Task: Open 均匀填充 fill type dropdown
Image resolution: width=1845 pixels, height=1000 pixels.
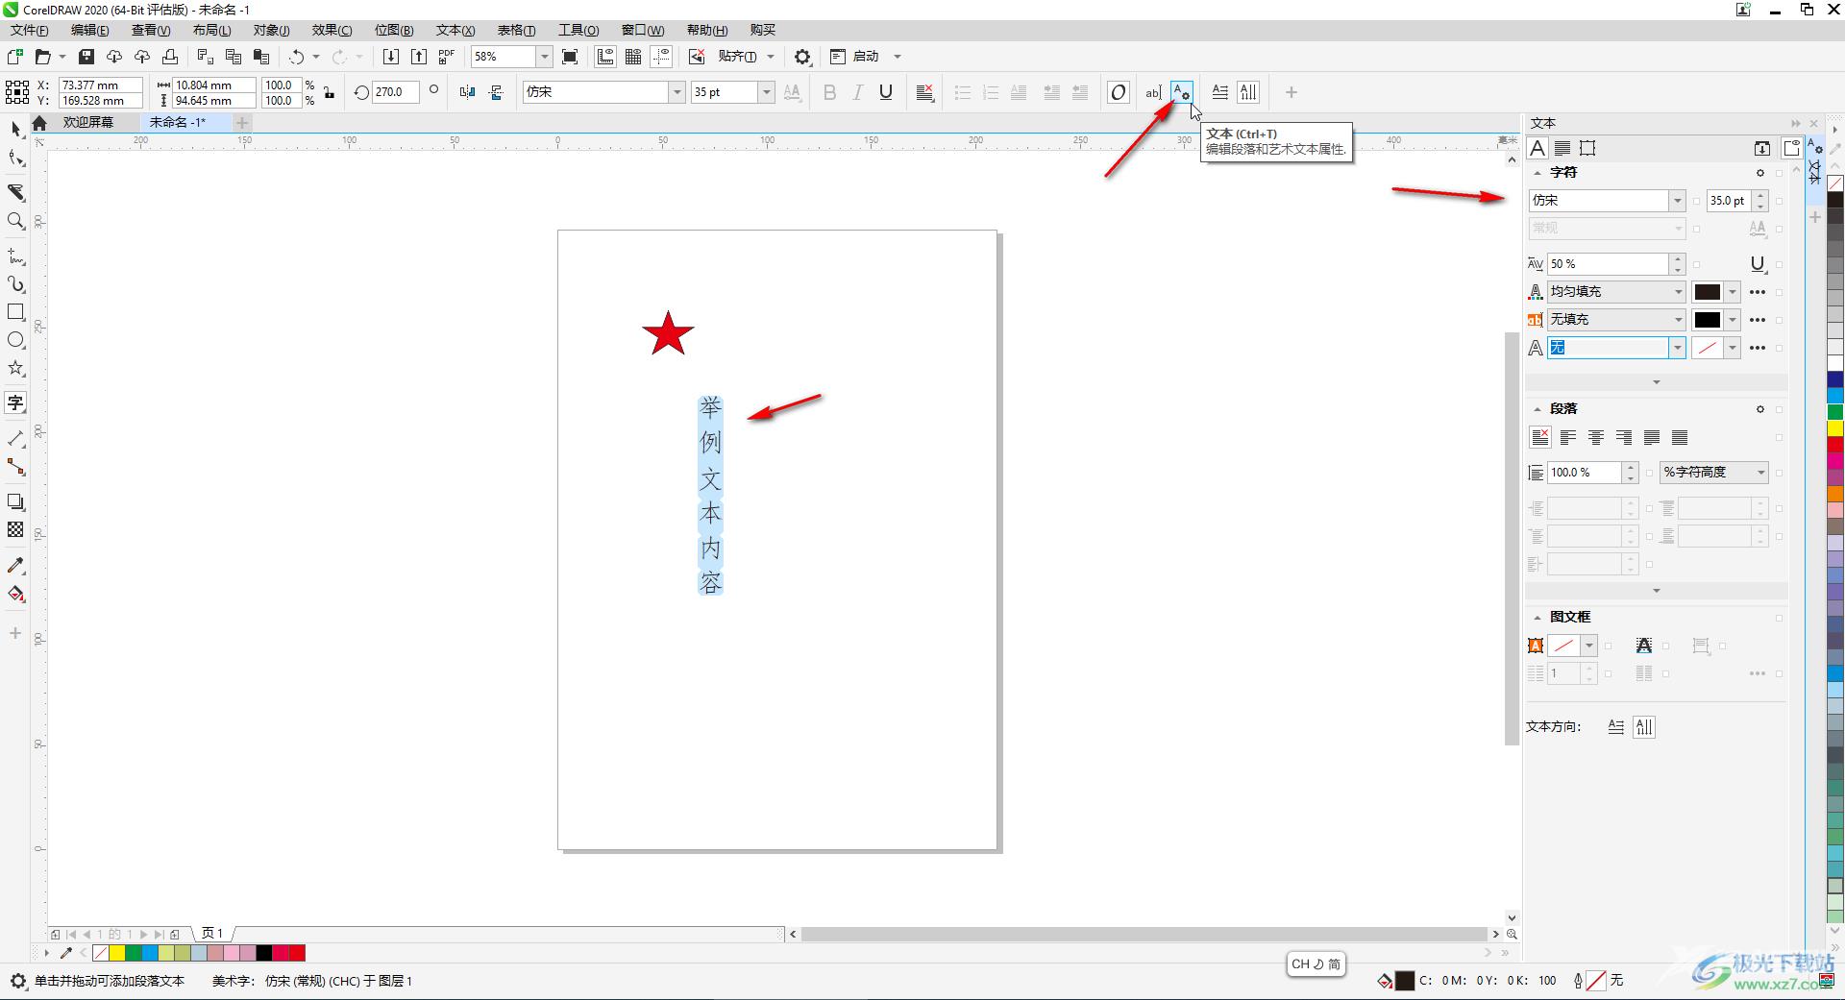Action: pos(1615,292)
